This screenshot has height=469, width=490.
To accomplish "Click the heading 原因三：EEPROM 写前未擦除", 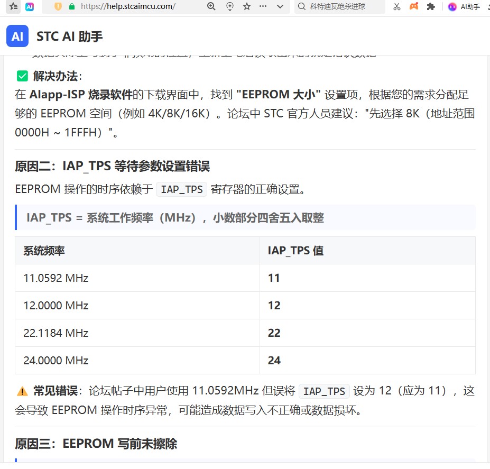I will (x=96, y=444).
